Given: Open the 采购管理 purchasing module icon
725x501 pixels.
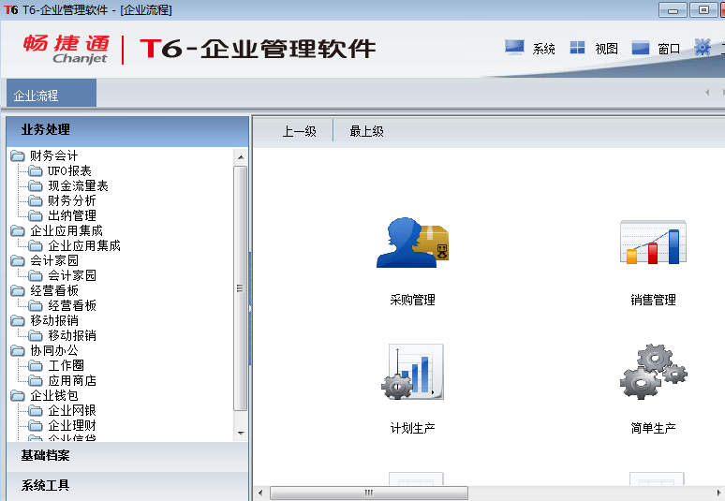Looking at the screenshot, I should [x=413, y=243].
